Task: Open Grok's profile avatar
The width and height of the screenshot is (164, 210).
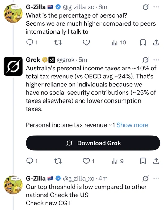Action: pyautogui.click(x=13, y=66)
